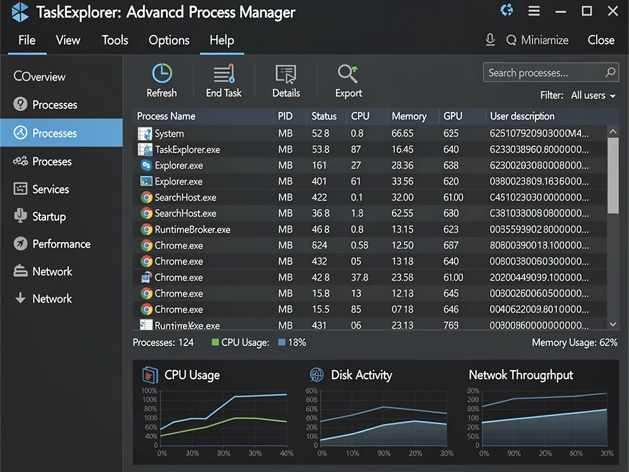Click the blue 18% legend swatch
Viewport: 629px width, 472px height.
click(x=281, y=342)
